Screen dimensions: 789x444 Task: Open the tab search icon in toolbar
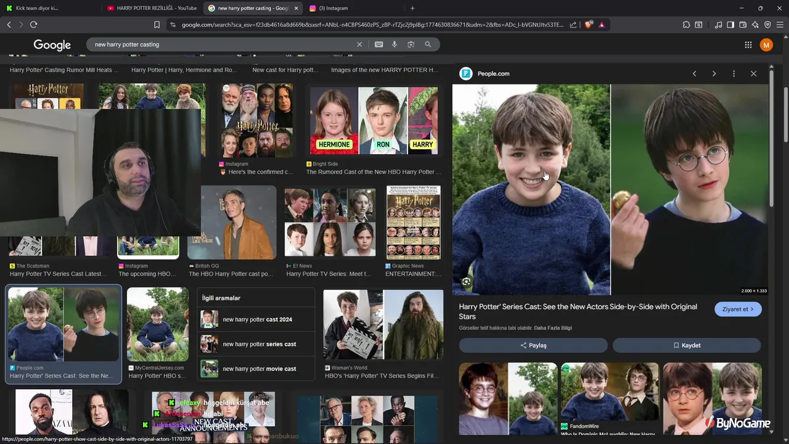click(x=698, y=25)
